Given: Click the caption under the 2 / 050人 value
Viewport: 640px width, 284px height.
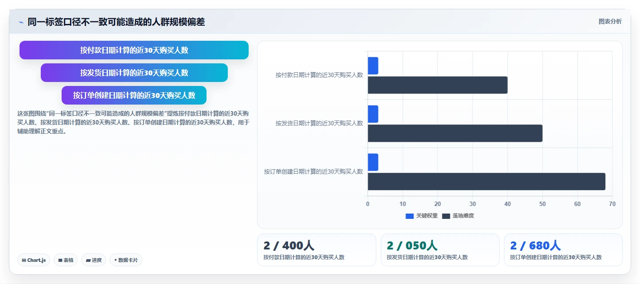Looking at the screenshot, I should (x=427, y=257).
